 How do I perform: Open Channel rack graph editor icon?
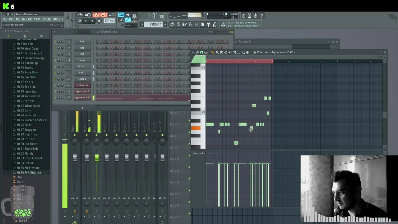tap(231, 32)
